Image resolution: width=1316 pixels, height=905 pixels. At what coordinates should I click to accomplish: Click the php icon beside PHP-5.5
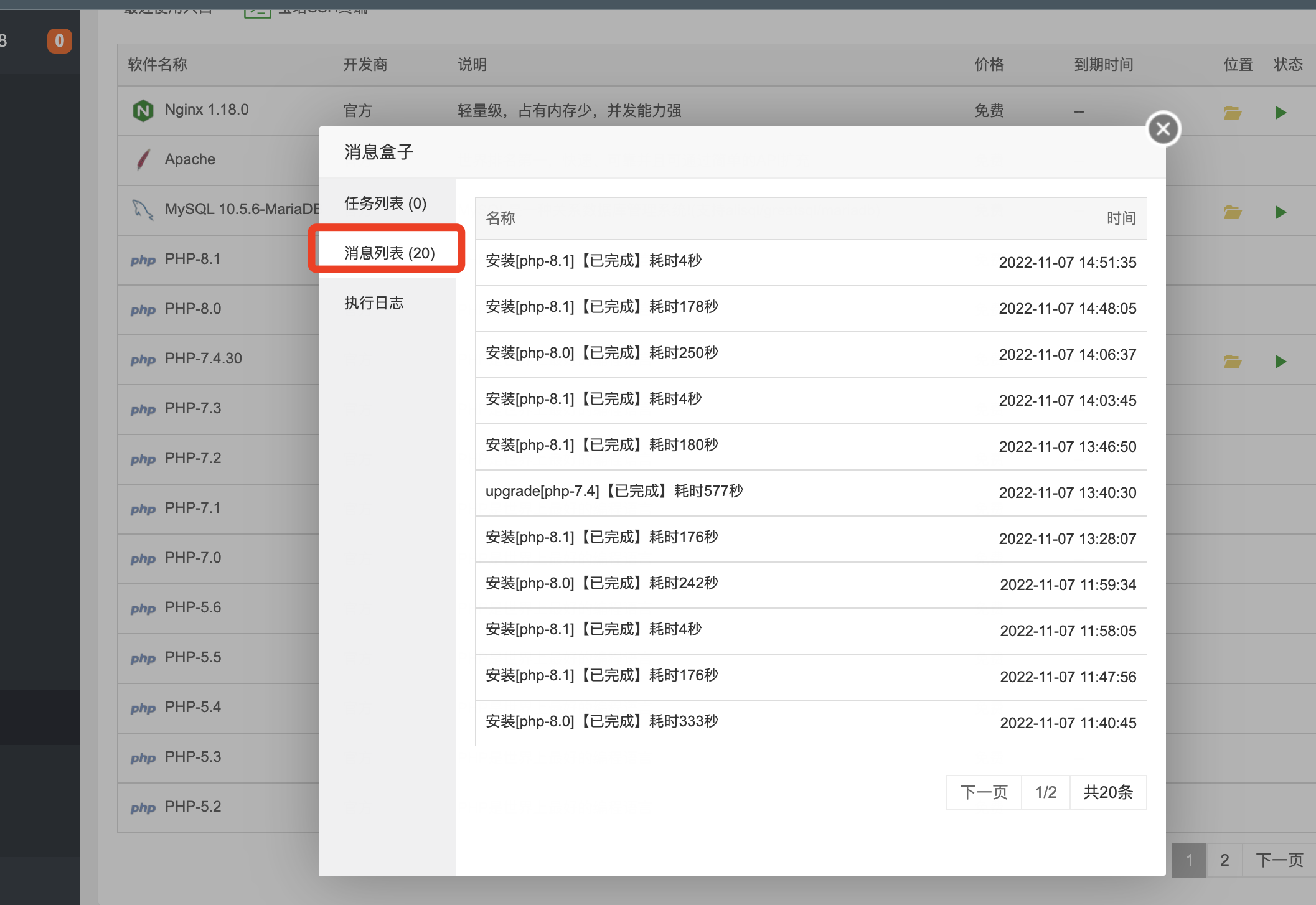click(143, 659)
